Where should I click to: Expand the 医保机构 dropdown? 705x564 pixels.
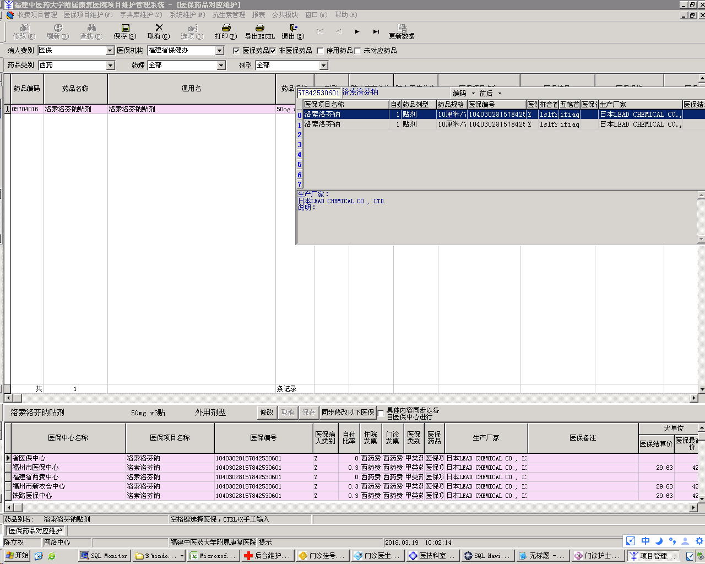(x=220, y=51)
